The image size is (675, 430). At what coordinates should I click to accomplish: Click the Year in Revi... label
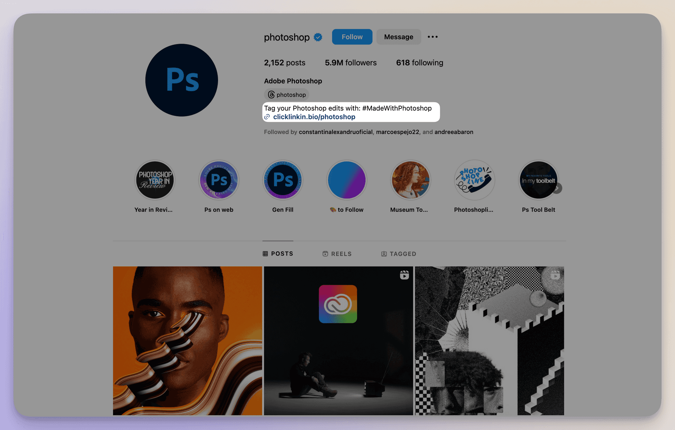point(153,210)
